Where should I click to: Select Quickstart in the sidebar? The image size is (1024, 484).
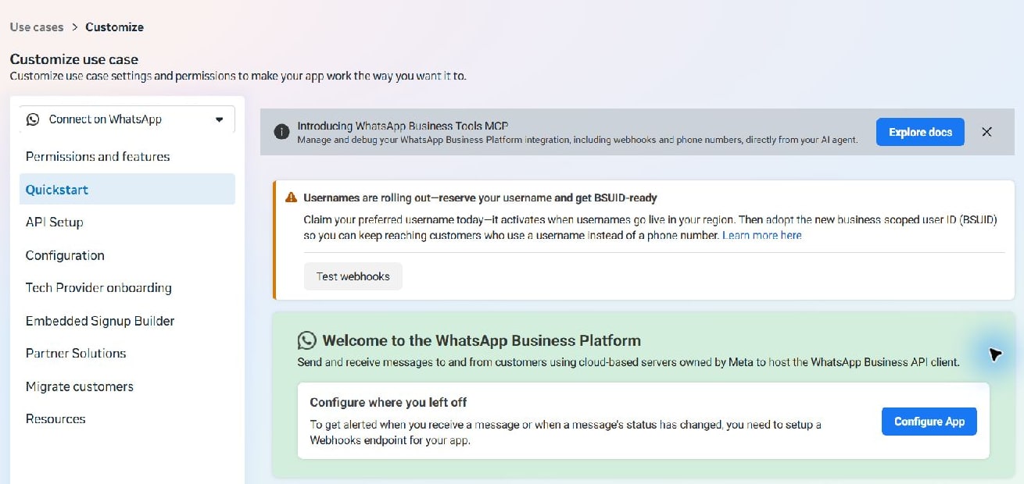tap(127, 190)
